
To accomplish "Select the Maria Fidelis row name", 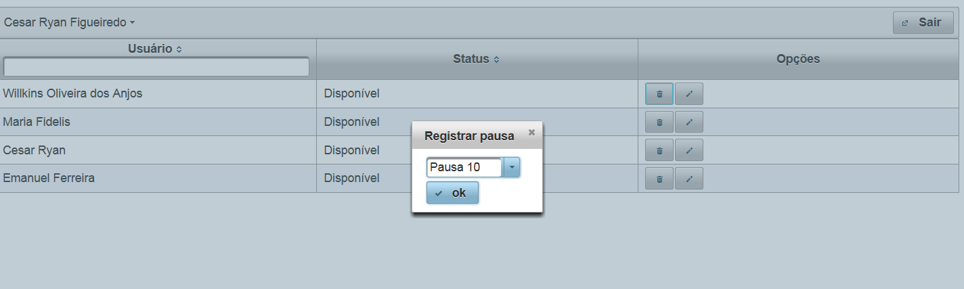I will [37, 122].
